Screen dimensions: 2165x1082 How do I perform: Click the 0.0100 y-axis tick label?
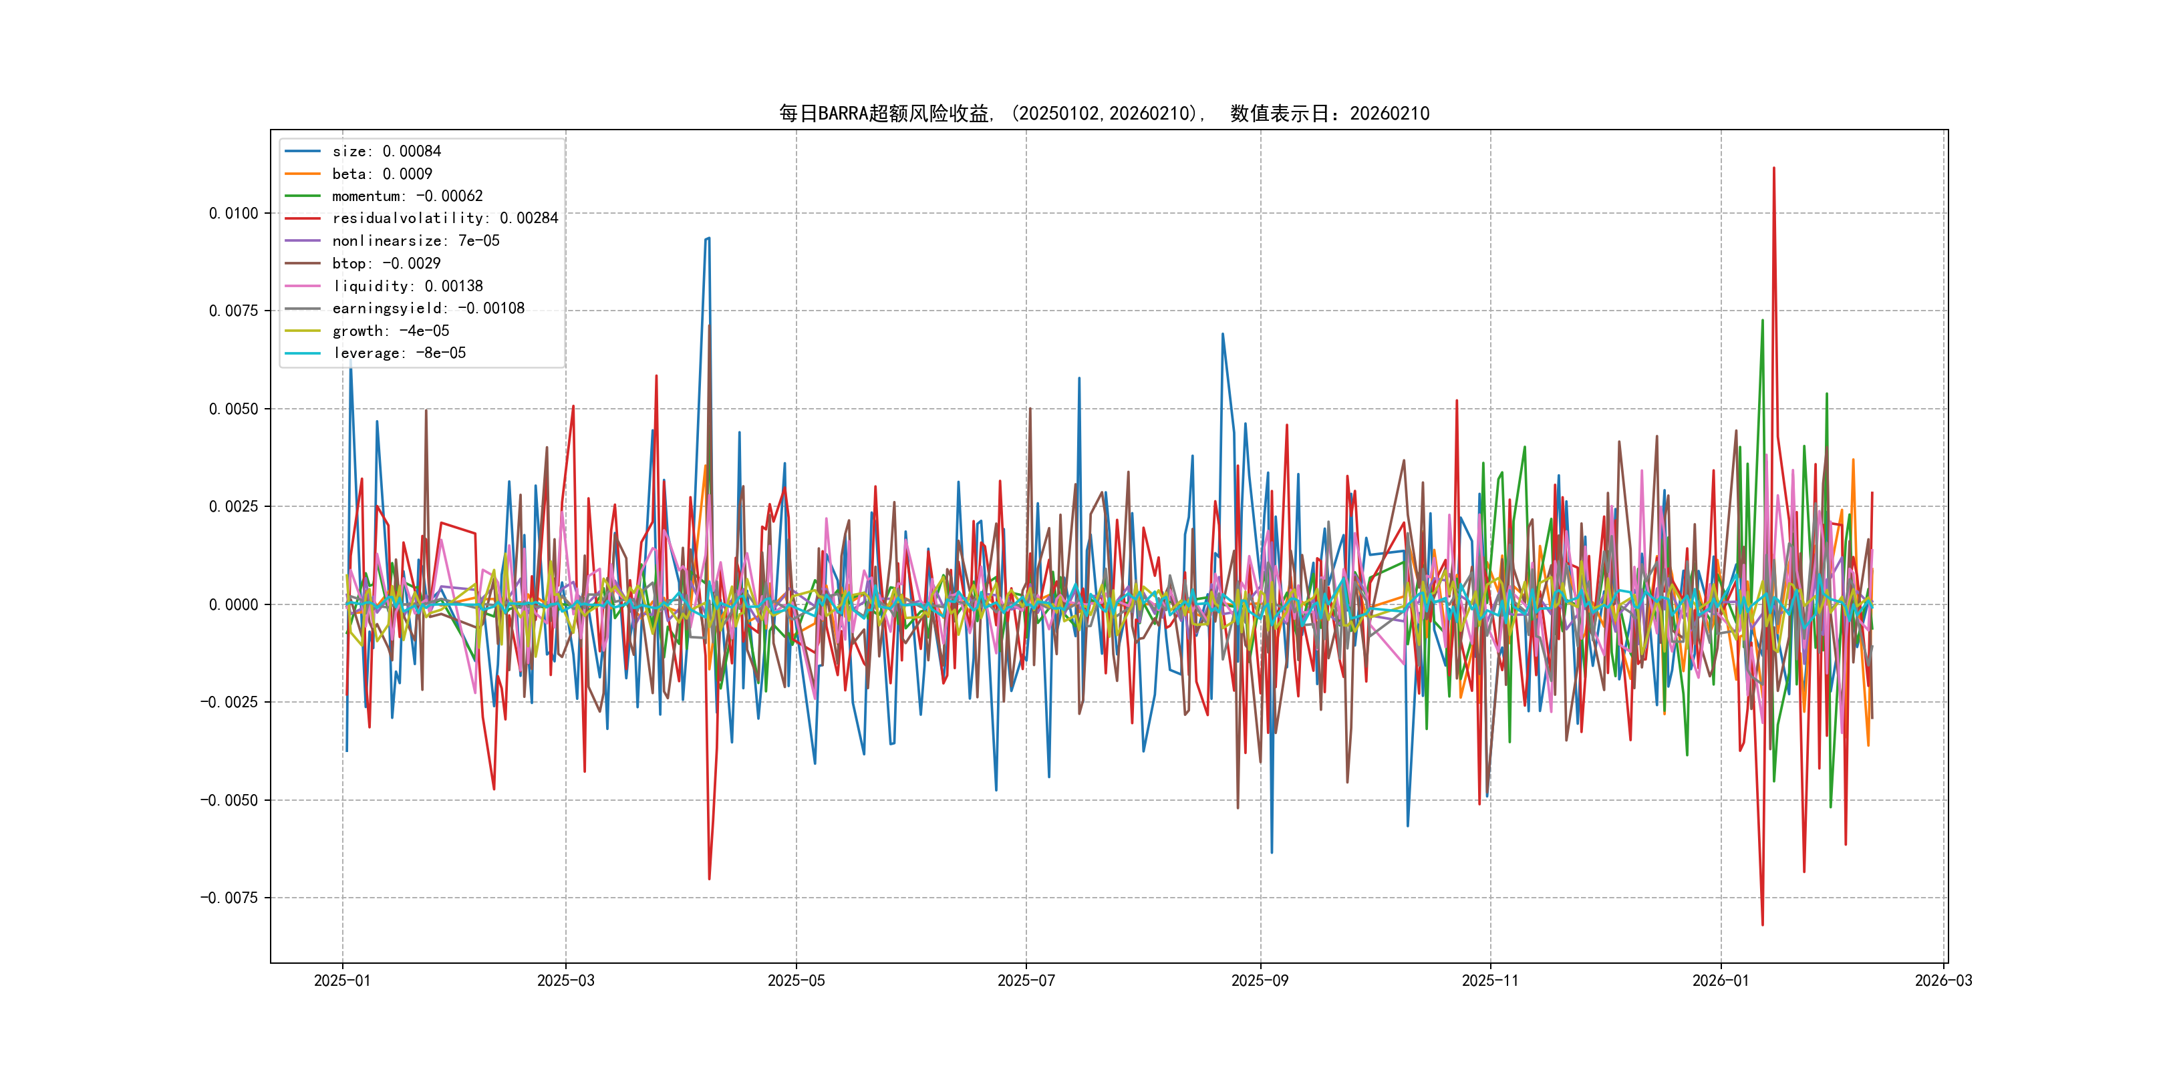click(x=234, y=213)
